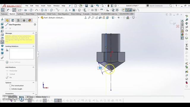
Task: Confirm Line Properties with the green checkmark
Action: point(6,28)
